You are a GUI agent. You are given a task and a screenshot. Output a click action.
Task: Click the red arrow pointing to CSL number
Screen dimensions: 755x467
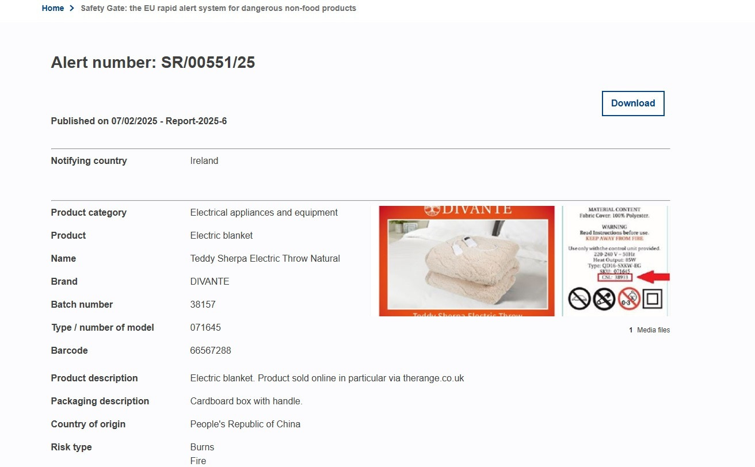[x=654, y=277]
